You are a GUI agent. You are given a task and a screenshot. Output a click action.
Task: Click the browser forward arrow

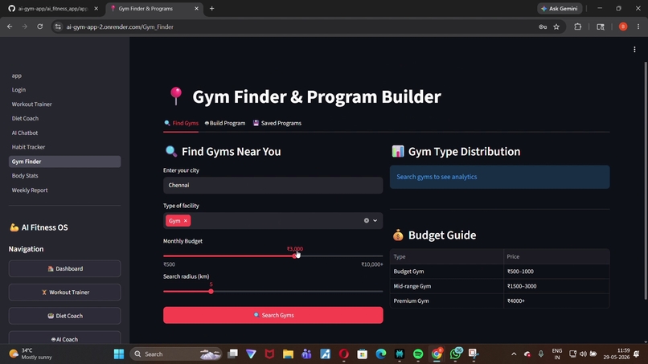[24, 27]
